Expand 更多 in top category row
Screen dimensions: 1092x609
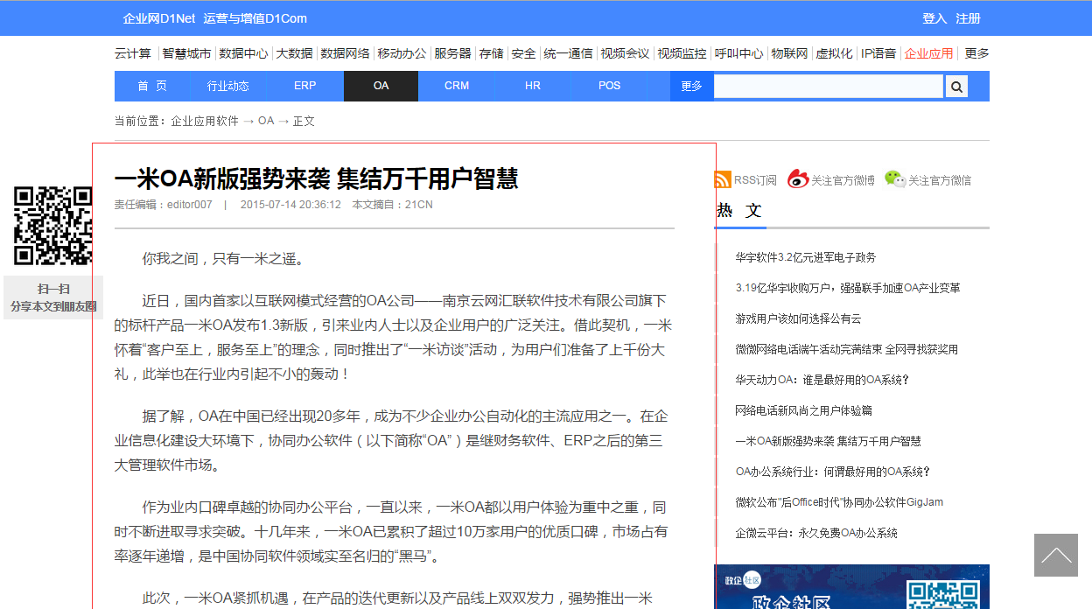(x=976, y=53)
